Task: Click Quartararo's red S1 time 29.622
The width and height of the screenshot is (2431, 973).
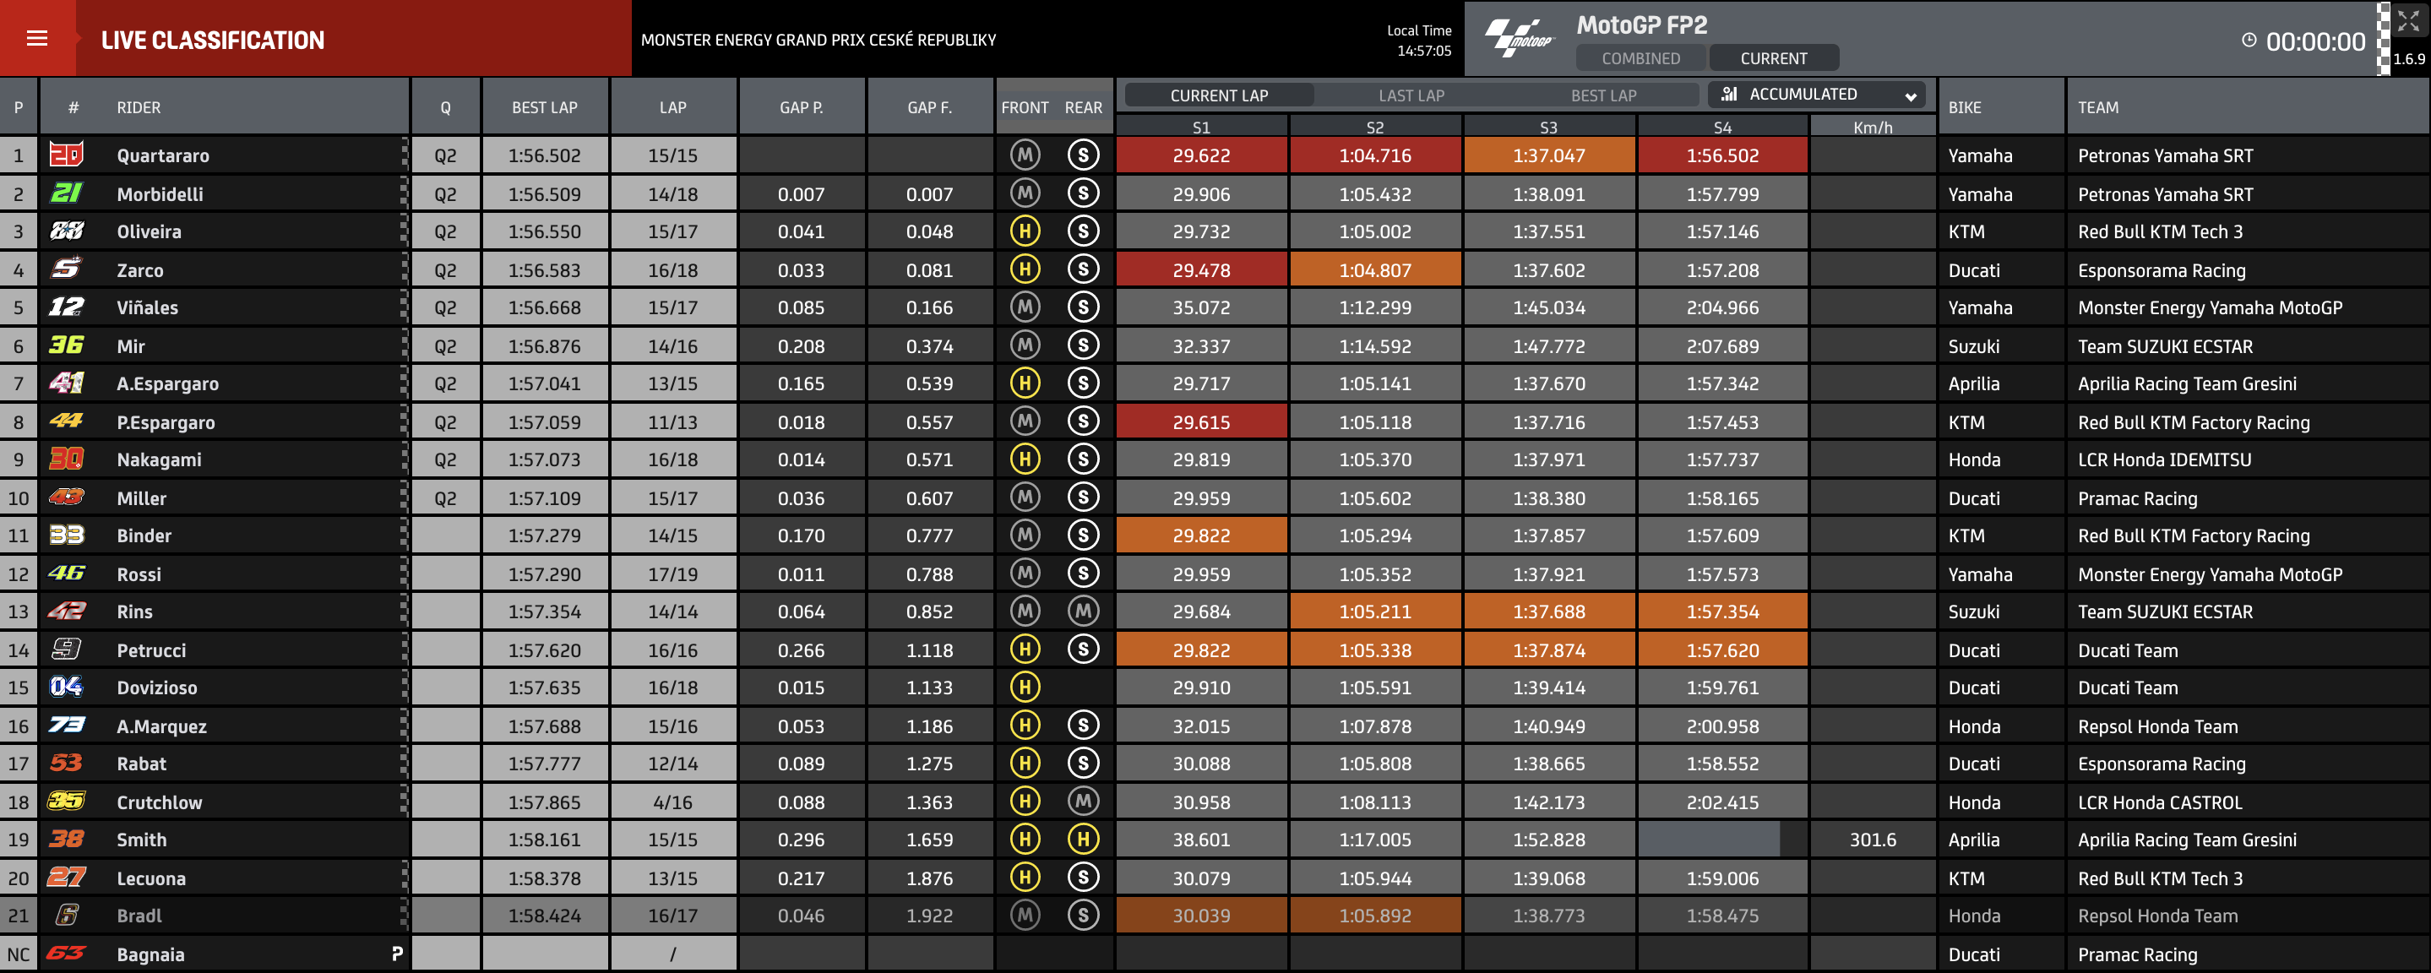Action: click(x=1201, y=155)
